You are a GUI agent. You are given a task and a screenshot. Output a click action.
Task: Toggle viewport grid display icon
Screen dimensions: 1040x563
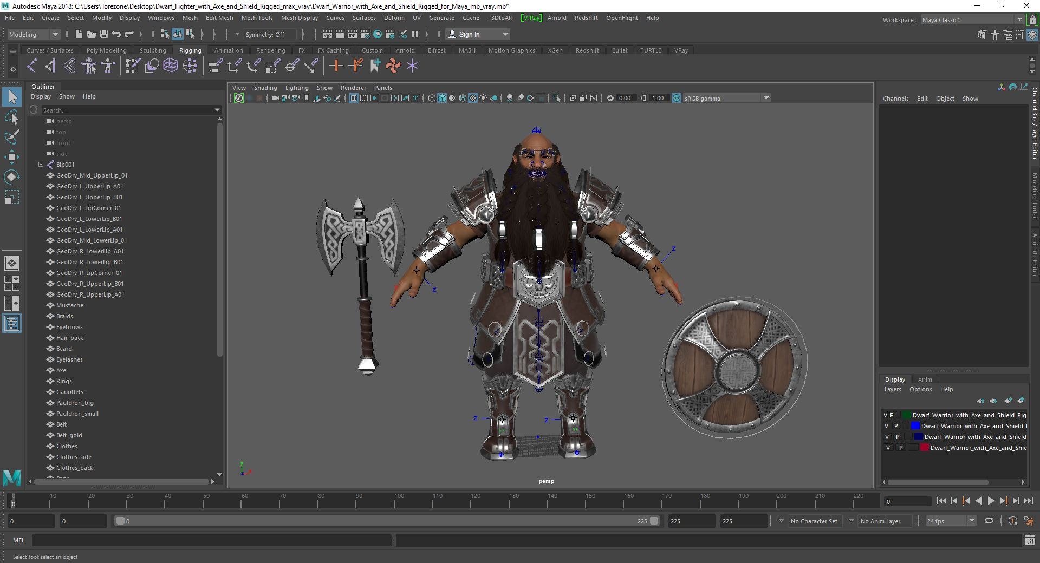click(x=353, y=98)
